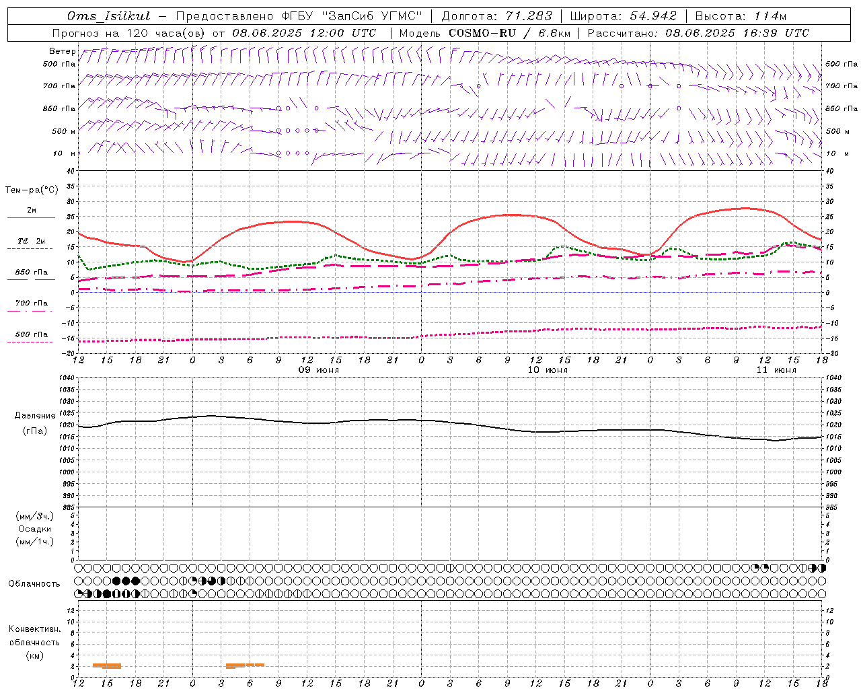The width and height of the screenshot is (861, 689).
Task: Select the 09 июня date label
Action: [319, 370]
